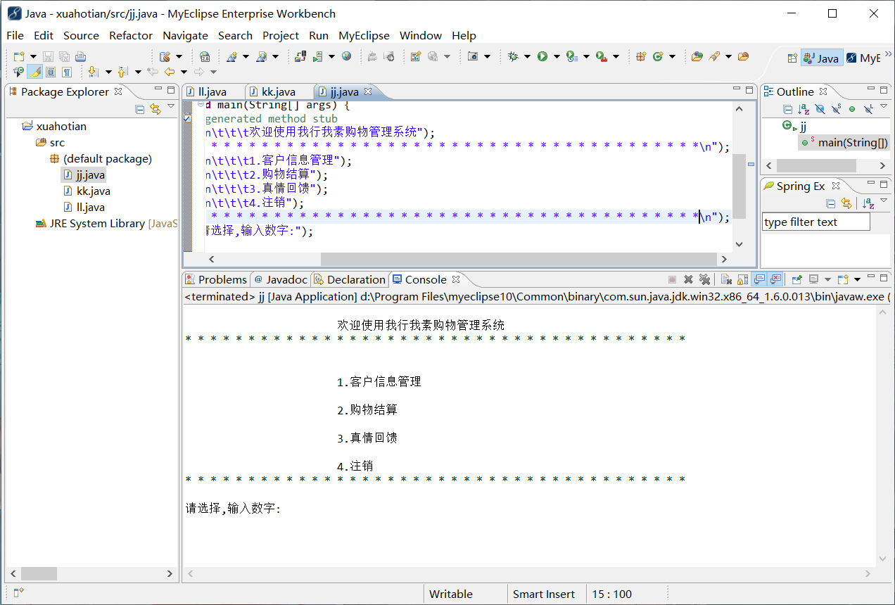Image resolution: width=895 pixels, height=605 pixels.
Task: Click the Back navigation yellow arrow
Action: click(x=169, y=72)
